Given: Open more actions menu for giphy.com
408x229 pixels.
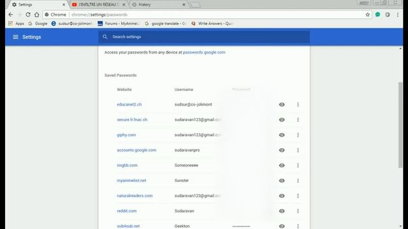Looking at the screenshot, I should 298,135.
